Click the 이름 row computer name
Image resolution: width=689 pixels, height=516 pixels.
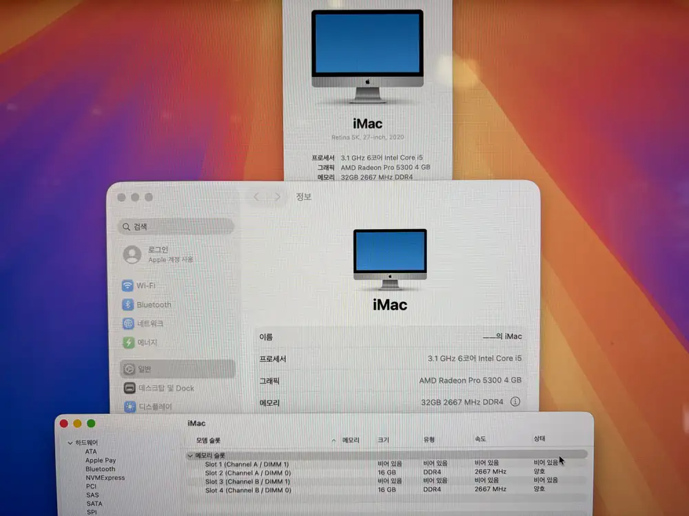(390, 336)
